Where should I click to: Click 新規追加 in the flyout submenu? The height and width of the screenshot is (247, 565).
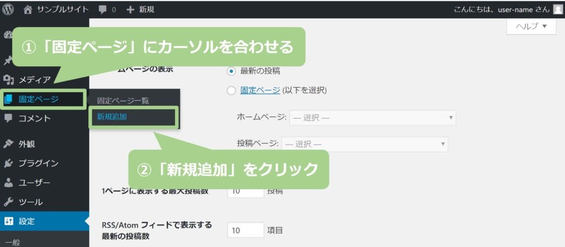pyautogui.click(x=112, y=117)
